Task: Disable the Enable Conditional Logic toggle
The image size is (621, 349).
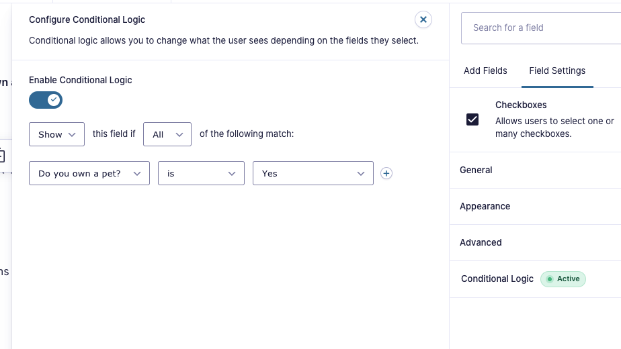Action: click(x=46, y=100)
